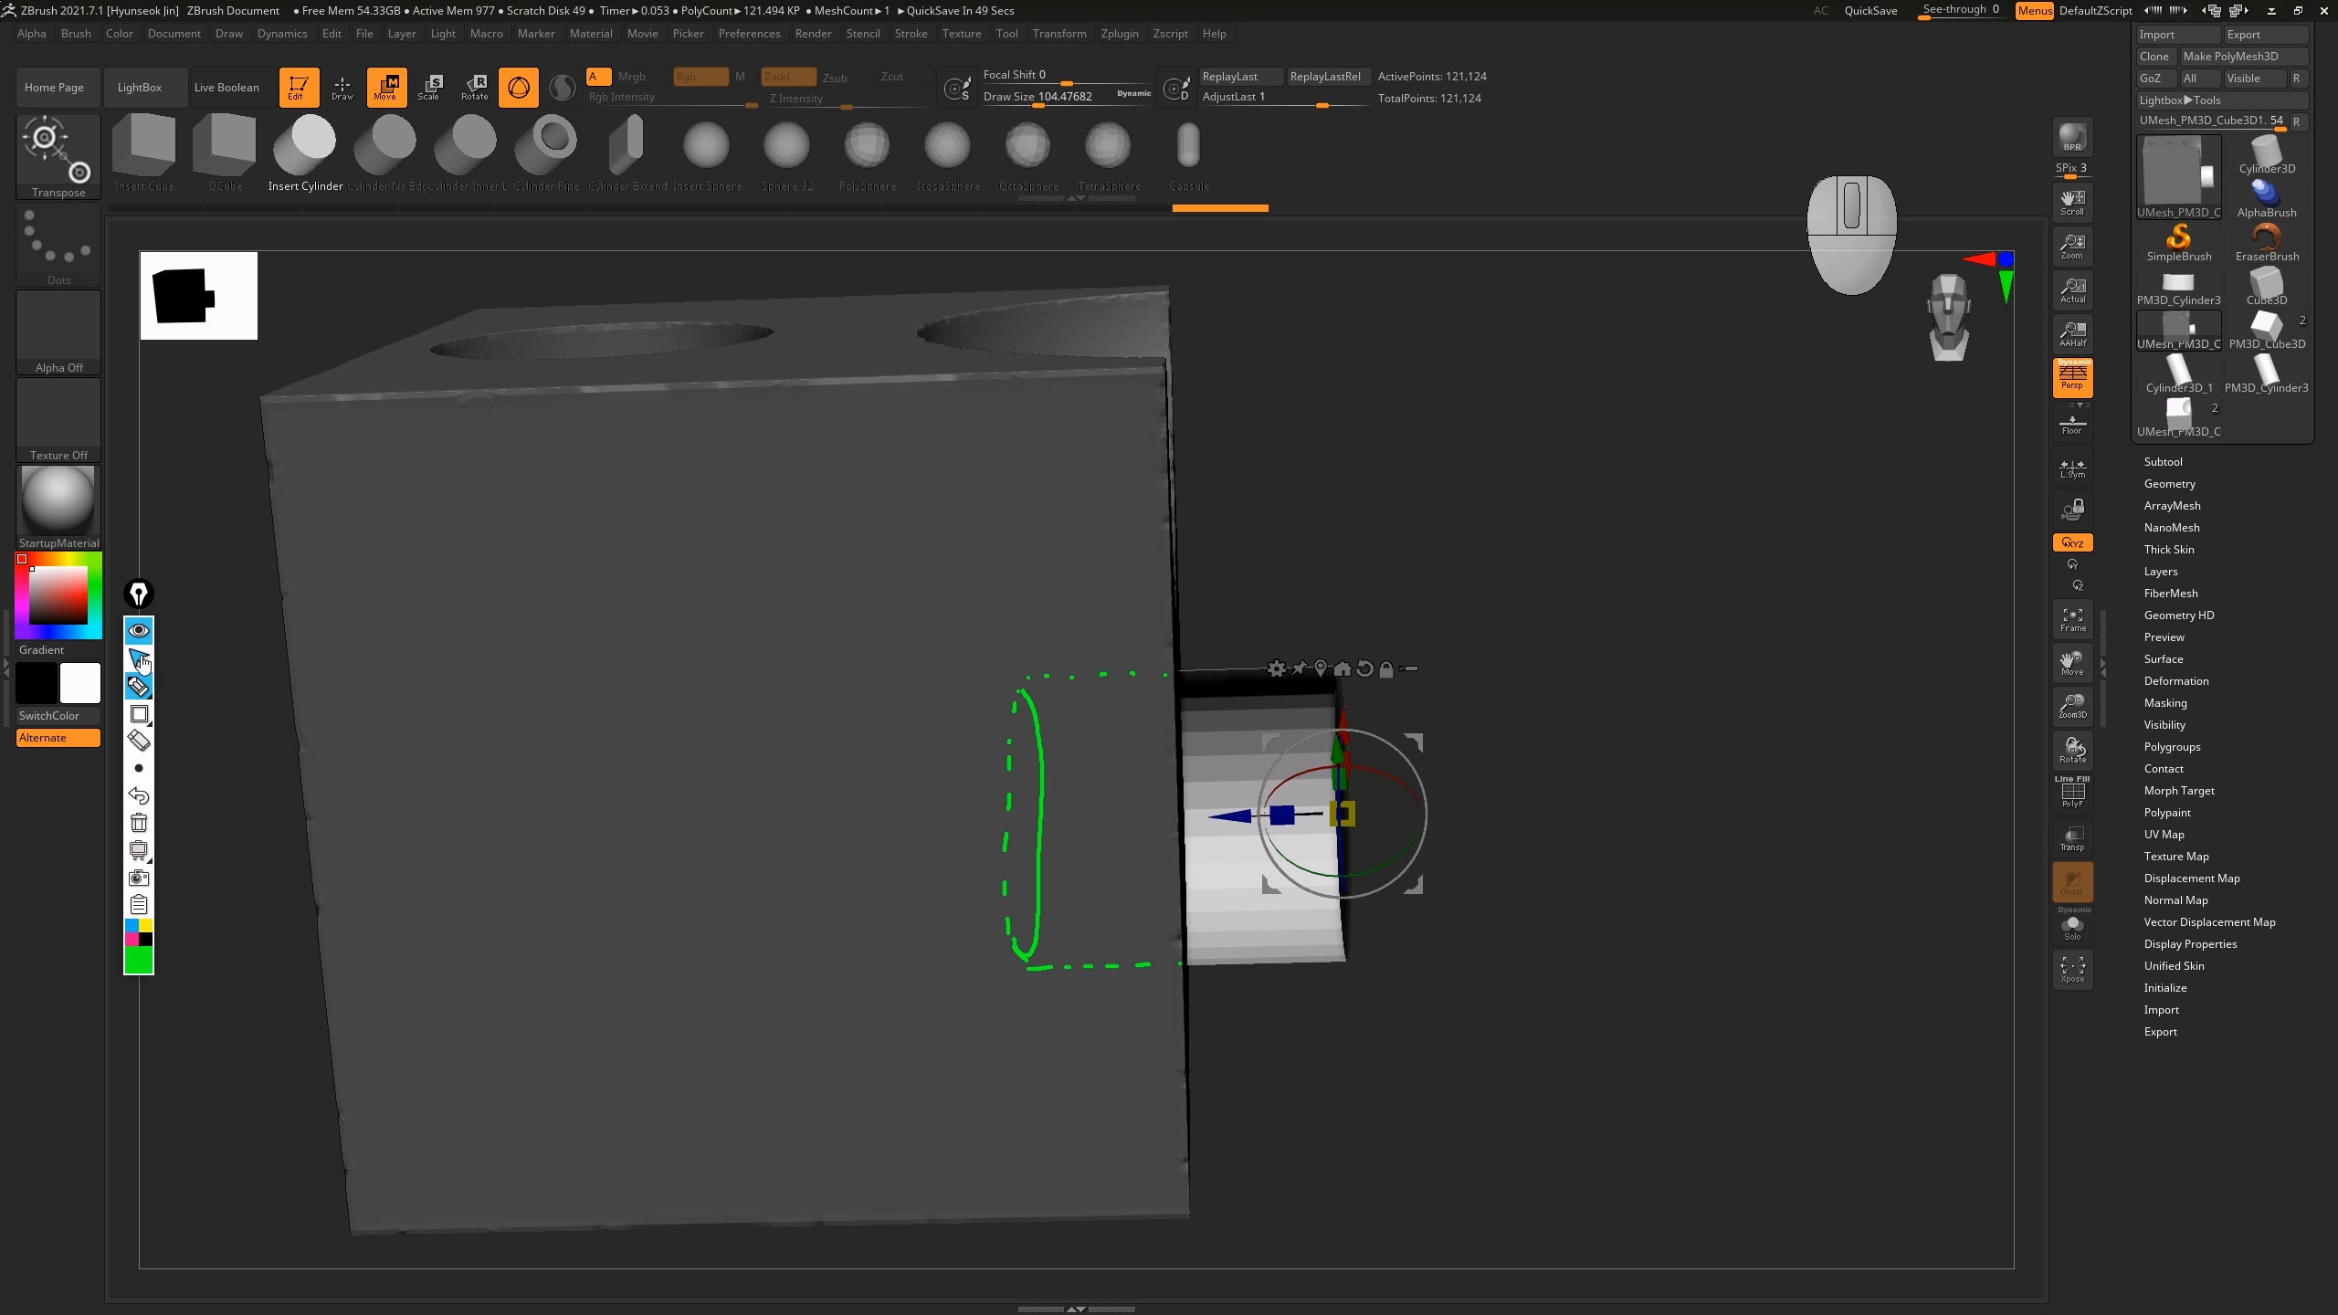2338x1315 pixels.
Task: Open the Stroke menu
Action: [910, 34]
